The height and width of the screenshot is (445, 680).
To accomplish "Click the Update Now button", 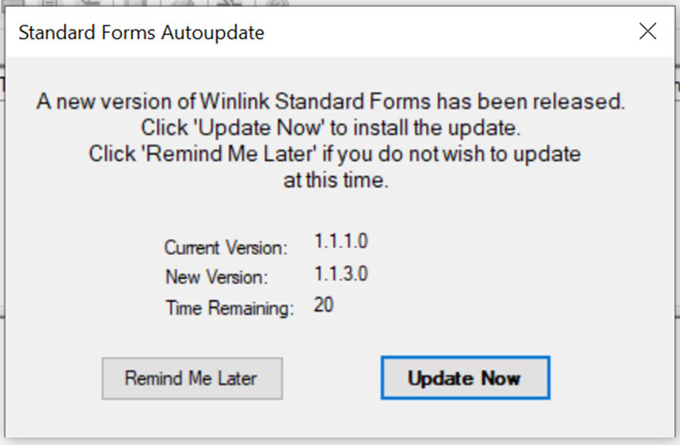I will click(x=465, y=378).
